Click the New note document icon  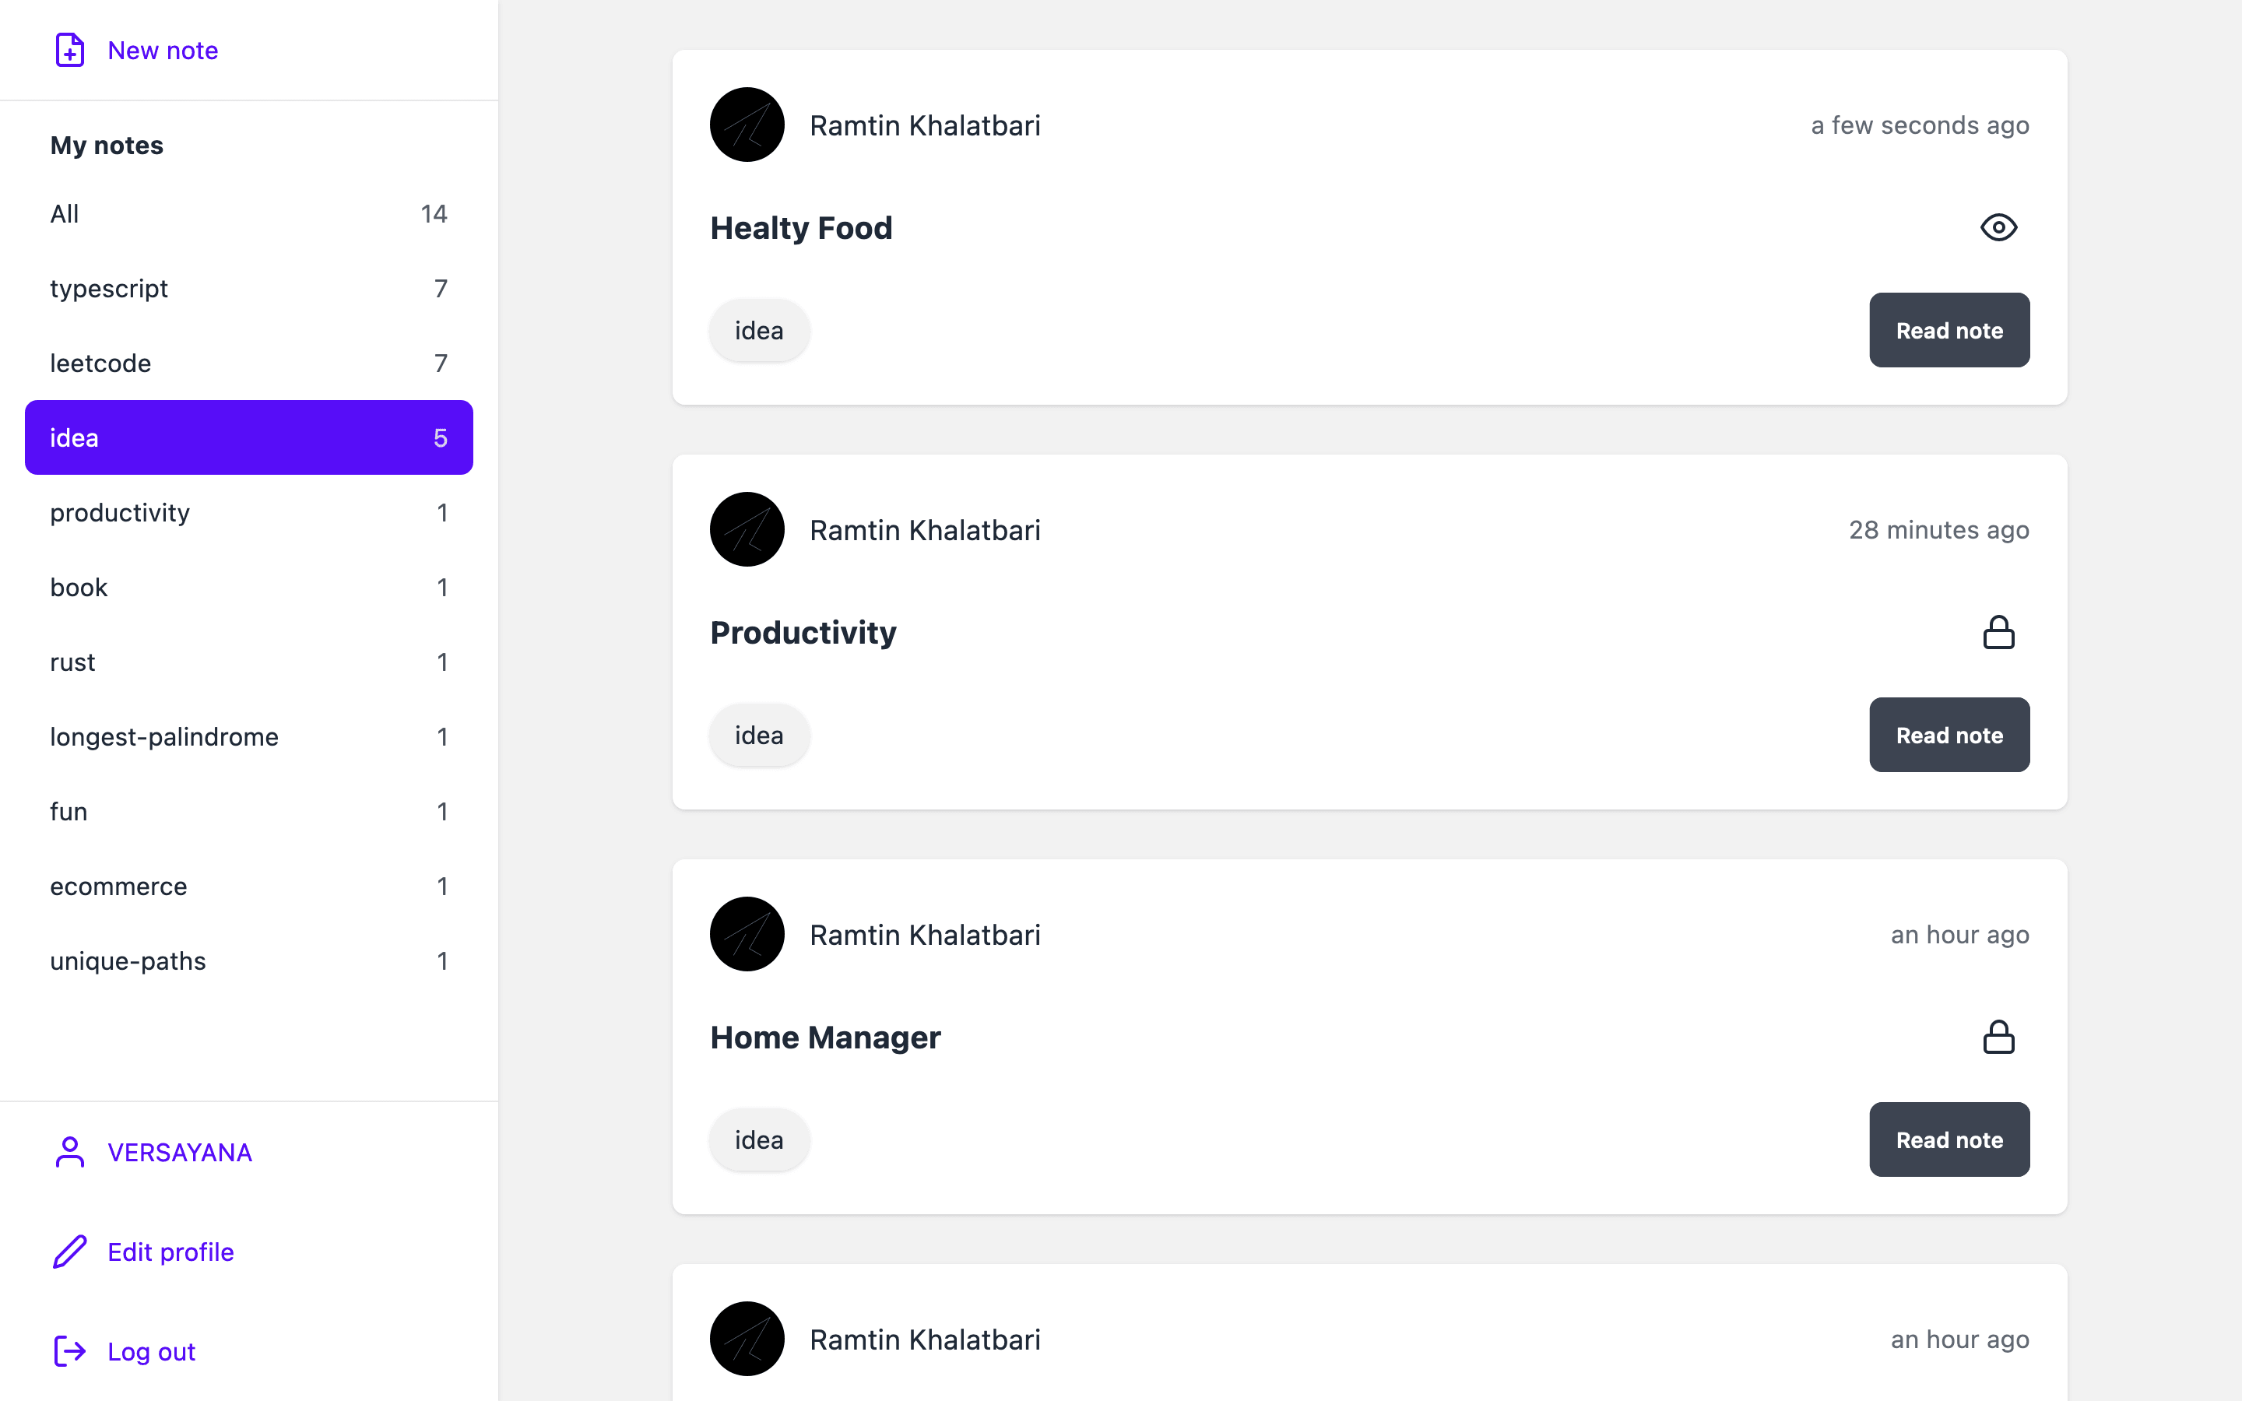[x=69, y=50]
